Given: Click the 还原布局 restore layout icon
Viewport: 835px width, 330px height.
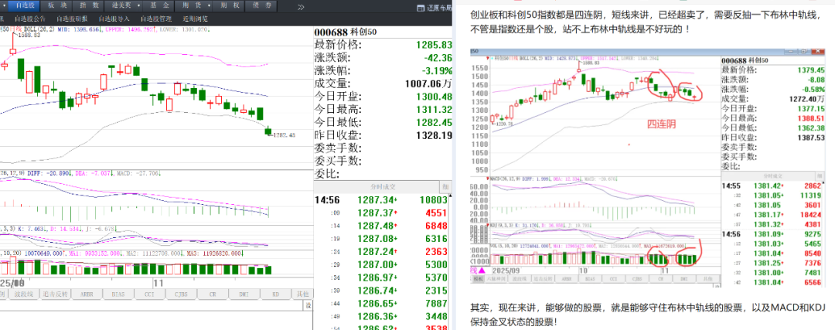Looking at the screenshot, I should tap(422, 8).
